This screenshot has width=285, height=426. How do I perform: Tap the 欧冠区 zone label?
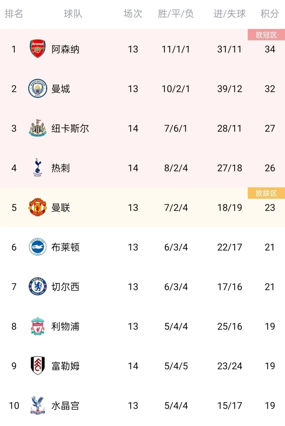click(266, 35)
